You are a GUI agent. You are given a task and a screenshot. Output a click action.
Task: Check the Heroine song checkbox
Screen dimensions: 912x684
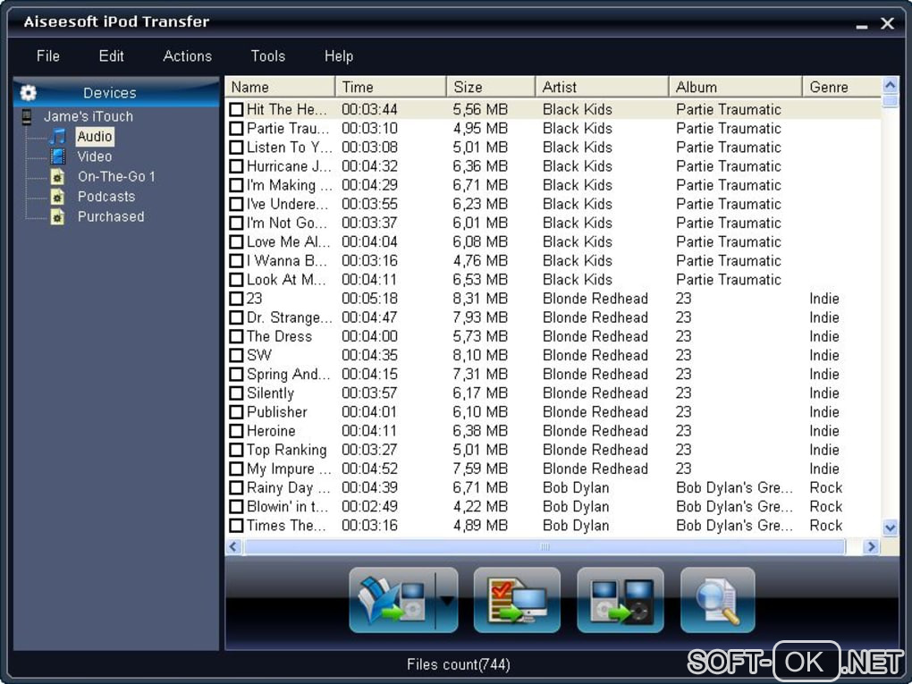[x=236, y=431]
